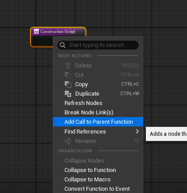Choose Collapse to Macro
The width and height of the screenshot is (187, 193).
98,180
